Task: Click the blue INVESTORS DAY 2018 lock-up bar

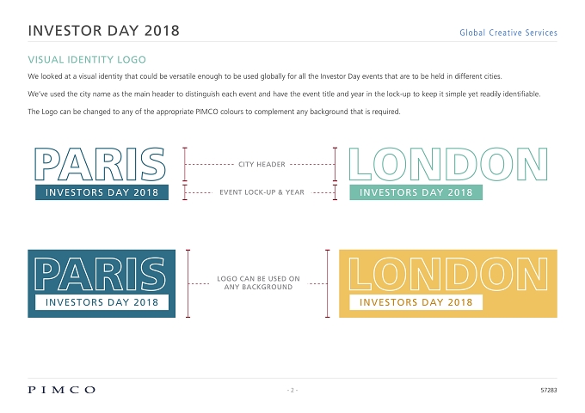Action: point(102,192)
